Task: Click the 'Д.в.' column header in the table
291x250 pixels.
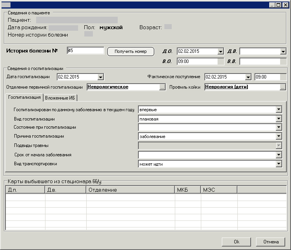Action: coord(66,190)
